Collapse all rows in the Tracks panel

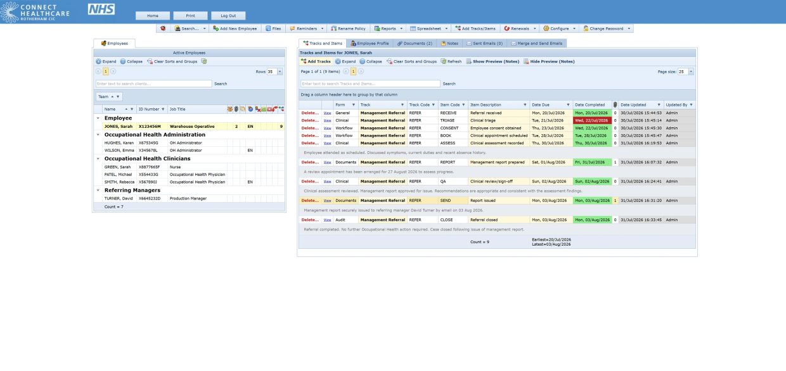click(x=370, y=61)
